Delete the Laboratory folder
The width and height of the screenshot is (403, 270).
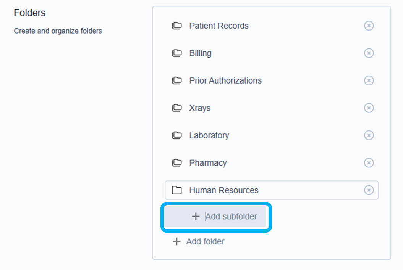click(x=369, y=135)
